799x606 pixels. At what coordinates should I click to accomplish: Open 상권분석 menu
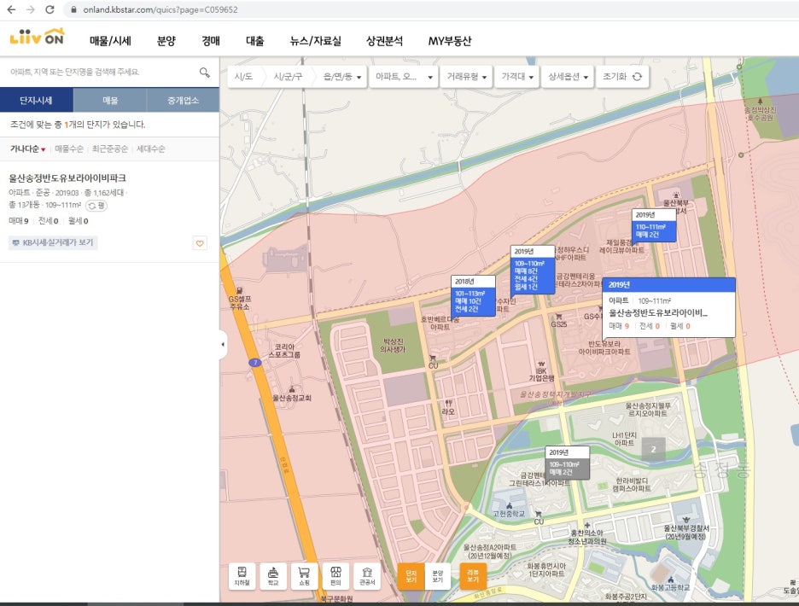point(384,41)
